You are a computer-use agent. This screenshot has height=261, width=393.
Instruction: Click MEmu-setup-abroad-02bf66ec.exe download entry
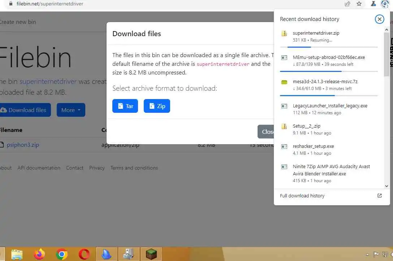tap(329, 61)
